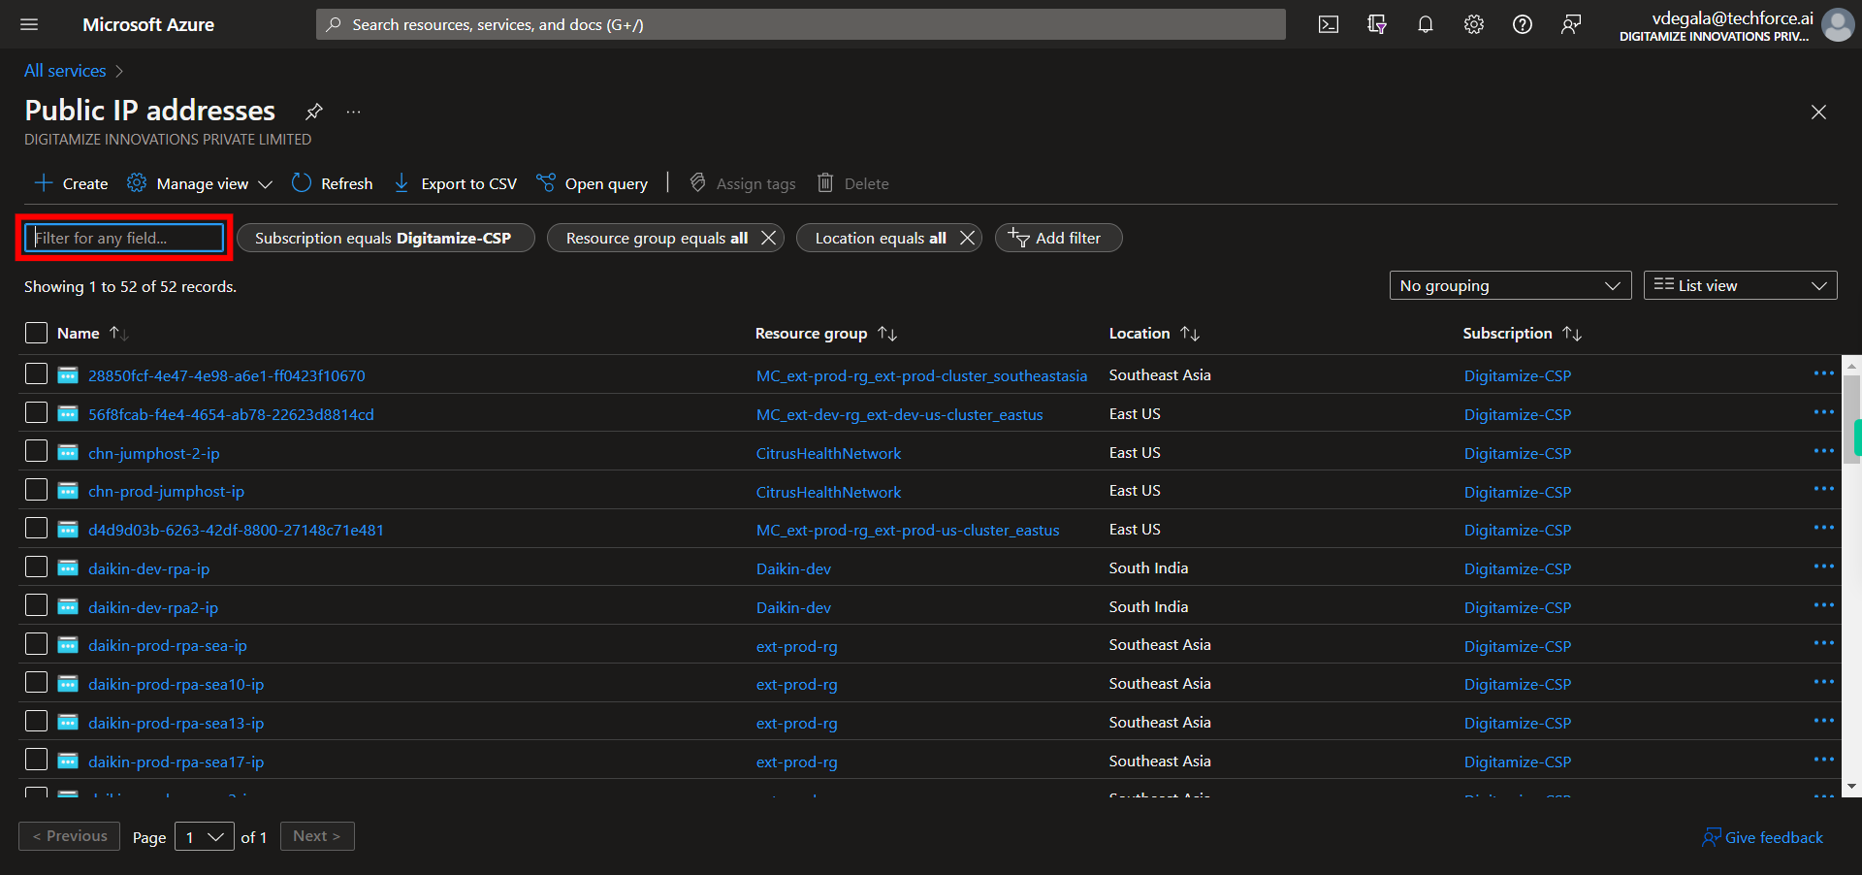This screenshot has width=1862, height=875.
Task: Sort by Name column arrows
Action: point(118,334)
